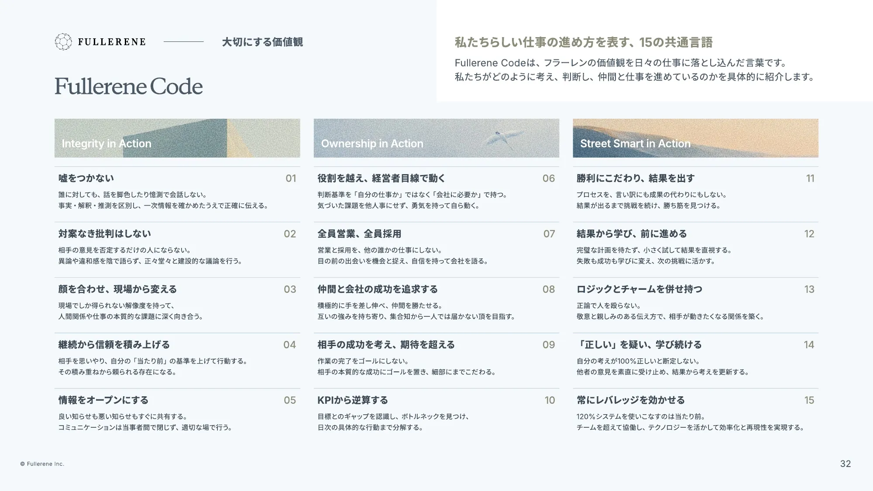Open the Ownership in Action banner

436,138
